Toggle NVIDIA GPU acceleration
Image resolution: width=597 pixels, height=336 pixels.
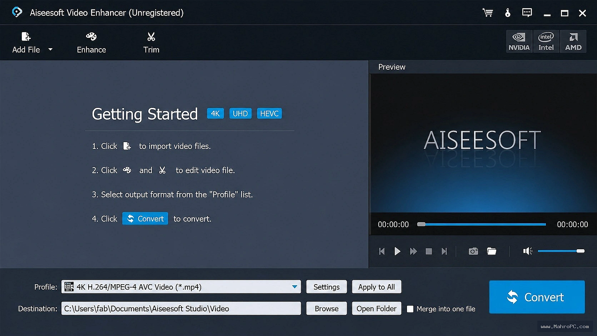click(x=519, y=41)
